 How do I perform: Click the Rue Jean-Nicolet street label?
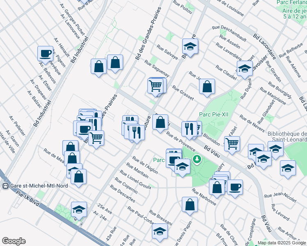click(x=280, y=197)
